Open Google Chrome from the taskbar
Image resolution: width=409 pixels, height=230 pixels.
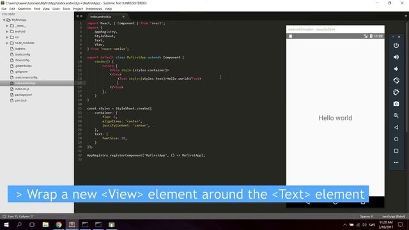click(x=59, y=224)
